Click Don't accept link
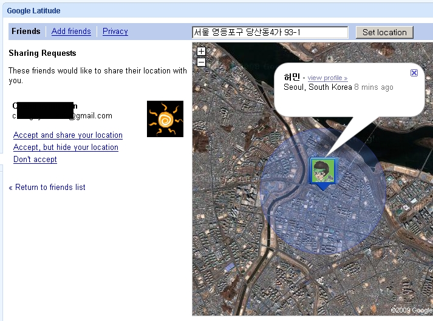This screenshot has height=321, width=433. click(35, 159)
